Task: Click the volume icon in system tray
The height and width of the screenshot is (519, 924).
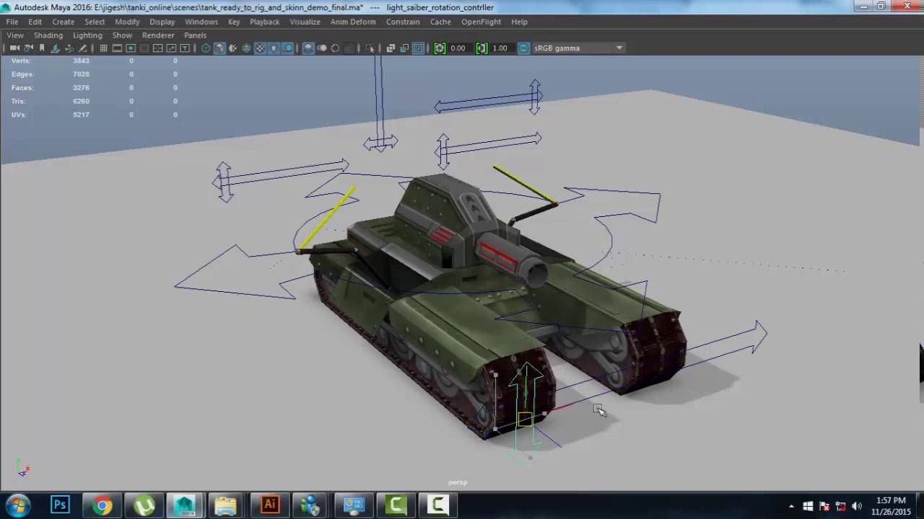Action: [858, 506]
